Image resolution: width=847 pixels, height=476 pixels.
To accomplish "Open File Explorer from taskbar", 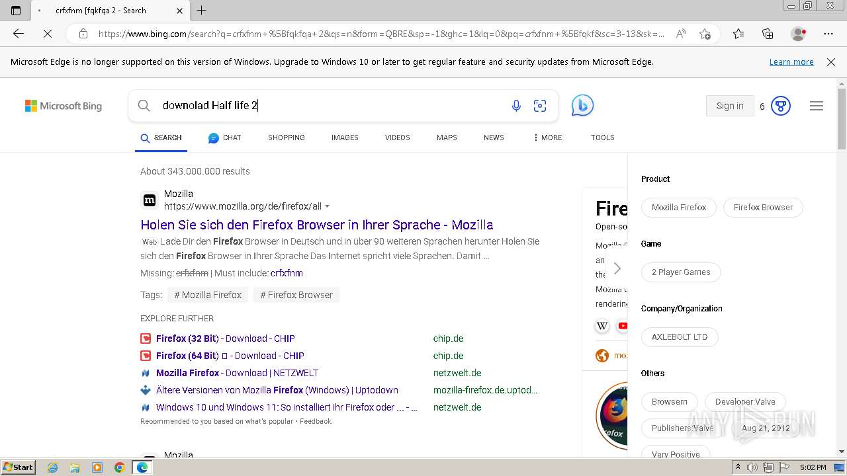I will point(75,467).
